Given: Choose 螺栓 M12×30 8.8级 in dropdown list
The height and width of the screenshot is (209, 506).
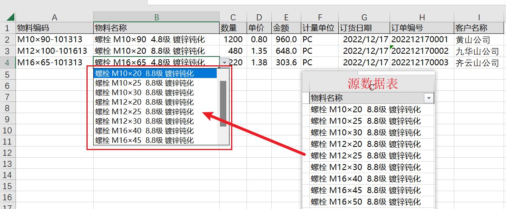Looking at the screenshot, I should (x=156, y=121).
